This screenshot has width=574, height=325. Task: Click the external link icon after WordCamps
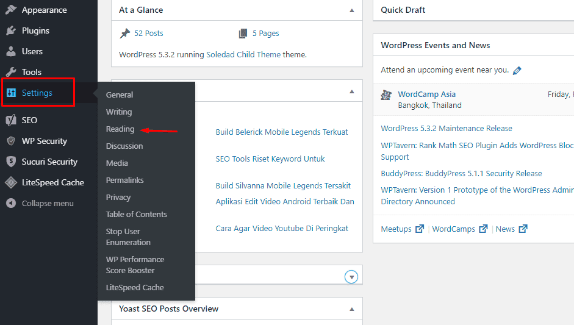point(484,229)
